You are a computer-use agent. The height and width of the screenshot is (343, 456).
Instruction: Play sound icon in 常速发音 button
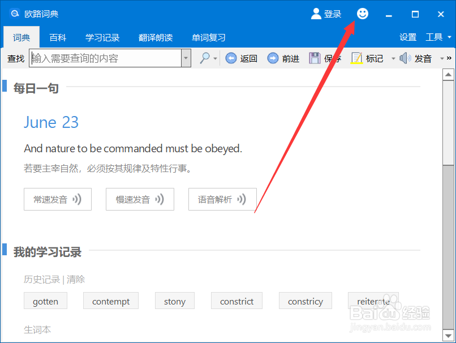coord(77,199)
